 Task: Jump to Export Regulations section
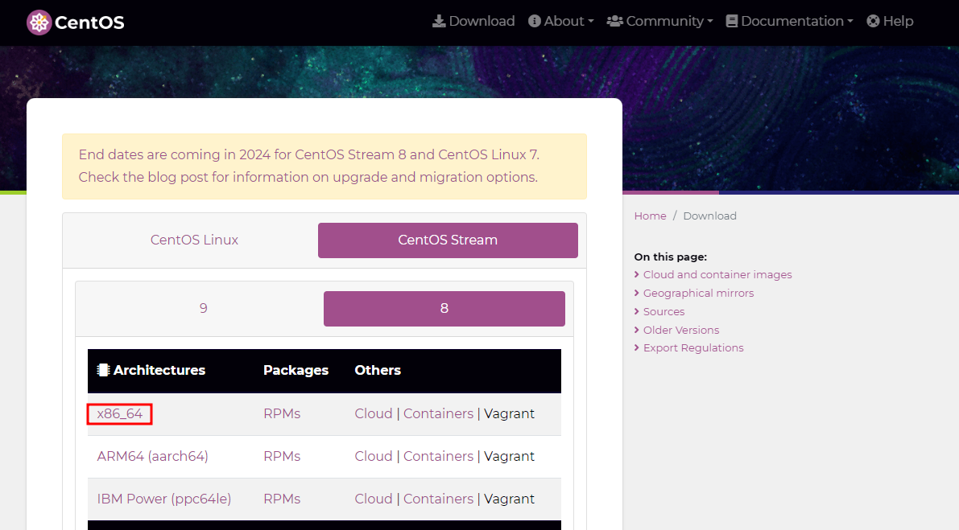point(693,348)
